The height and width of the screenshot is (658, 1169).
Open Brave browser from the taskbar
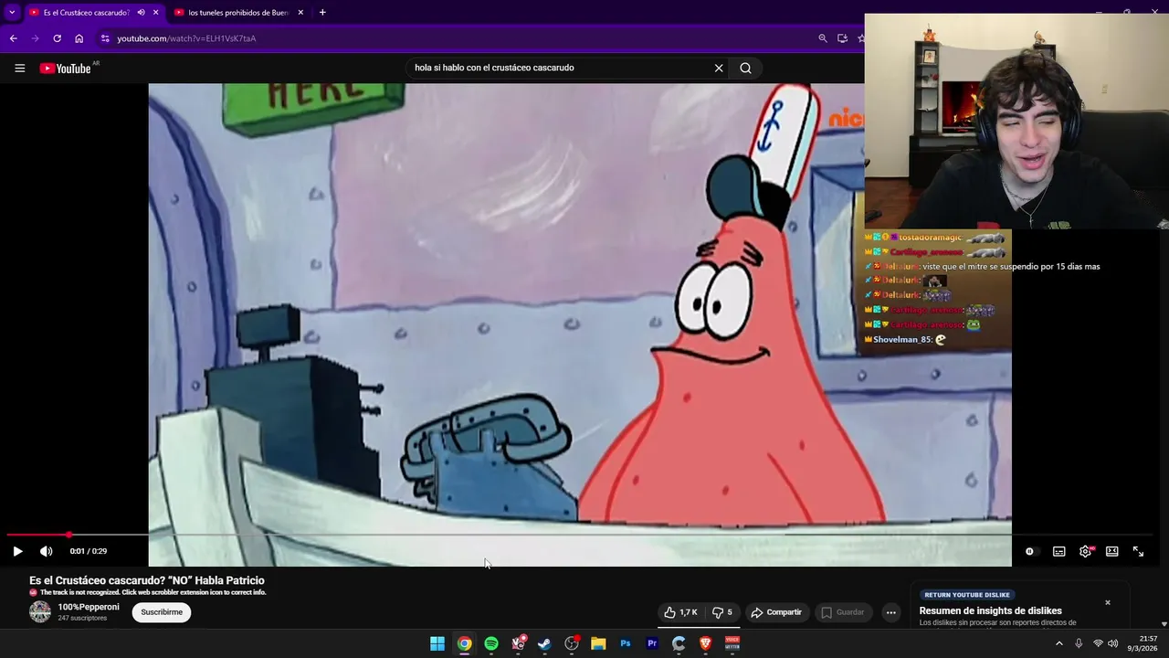[x=705, y=643]
